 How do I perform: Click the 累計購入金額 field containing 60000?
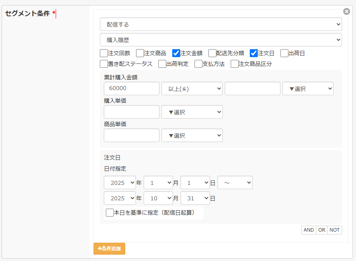click(131, 89)
